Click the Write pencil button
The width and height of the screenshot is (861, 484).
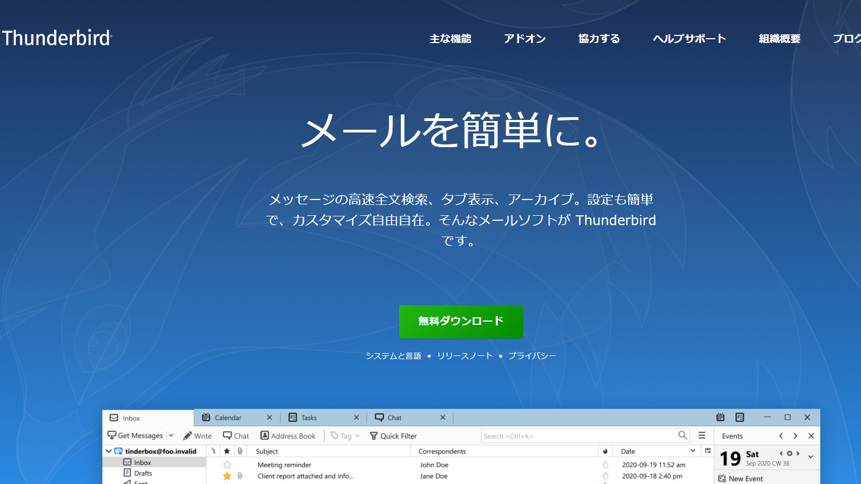coord(197,436)
